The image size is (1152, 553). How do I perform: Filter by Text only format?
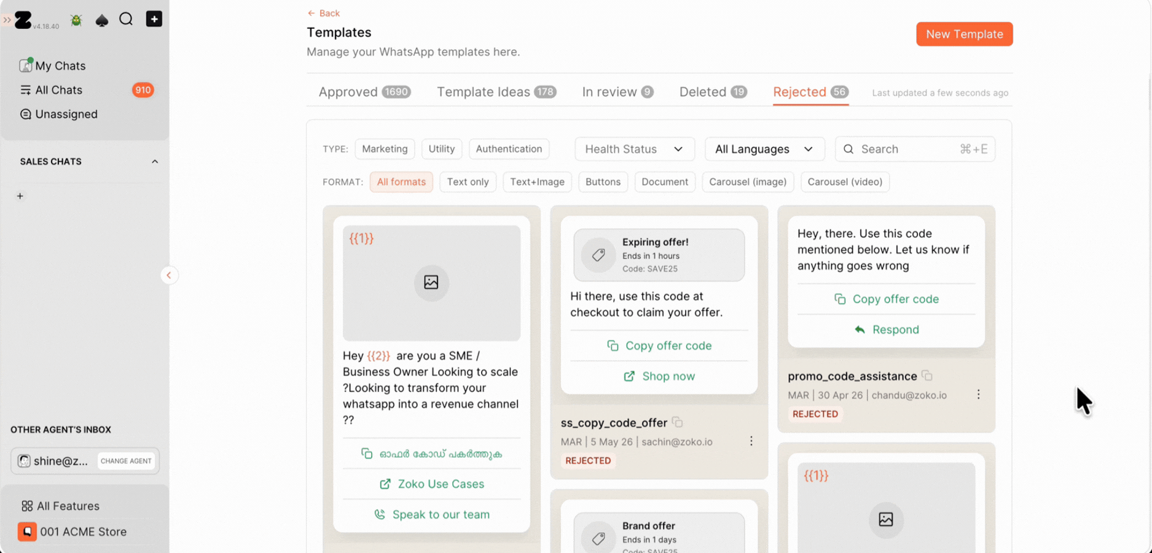pyautogui.click(x=468, y=182)
